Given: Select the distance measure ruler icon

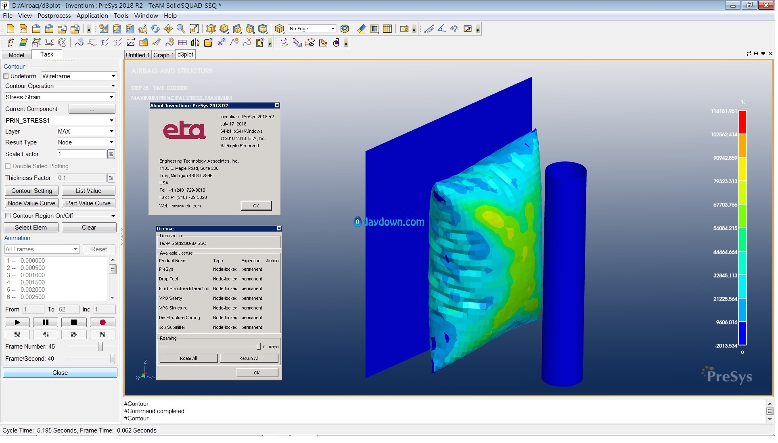Looking at the screenshot, I should [429, 29].
